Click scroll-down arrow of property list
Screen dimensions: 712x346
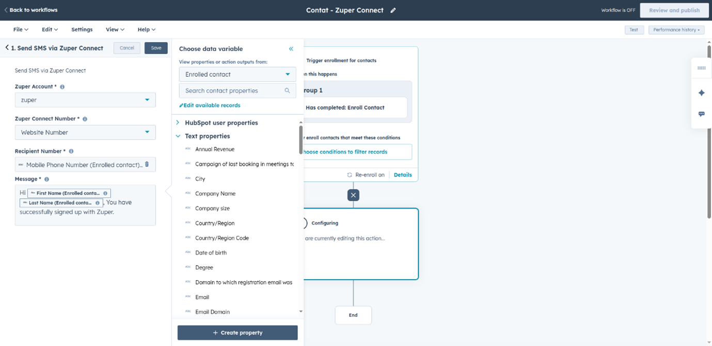point(301,312)
